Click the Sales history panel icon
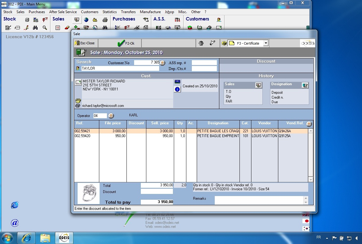 pos(258,85)
